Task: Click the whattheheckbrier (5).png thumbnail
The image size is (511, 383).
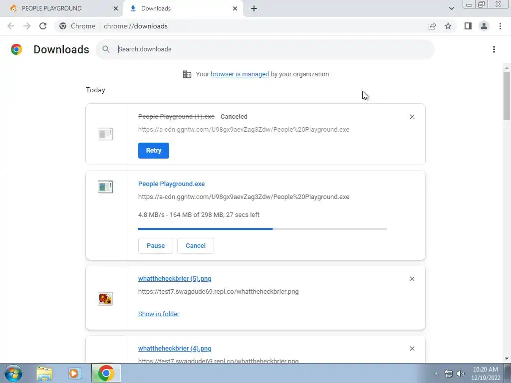Action: pyautogui.click(x=105, y=299)
